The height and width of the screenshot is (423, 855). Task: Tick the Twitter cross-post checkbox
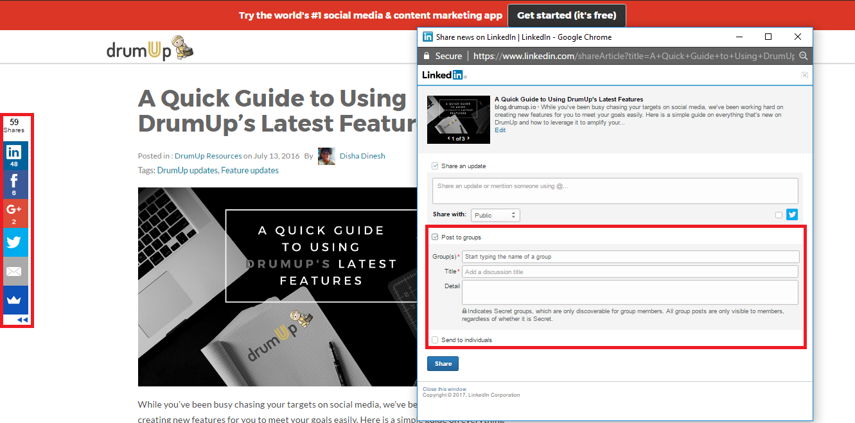[x=779, y=215]
